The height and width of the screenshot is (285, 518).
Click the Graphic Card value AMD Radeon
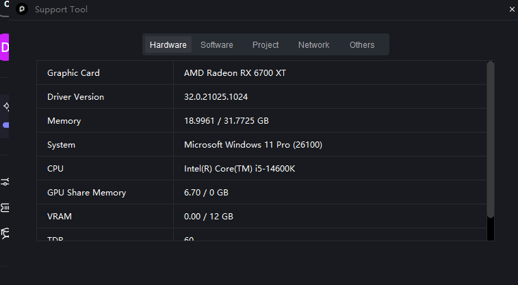[235, 73]
